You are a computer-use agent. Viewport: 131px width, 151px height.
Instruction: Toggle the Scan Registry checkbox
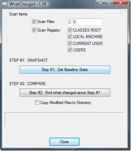coord(34,30)
